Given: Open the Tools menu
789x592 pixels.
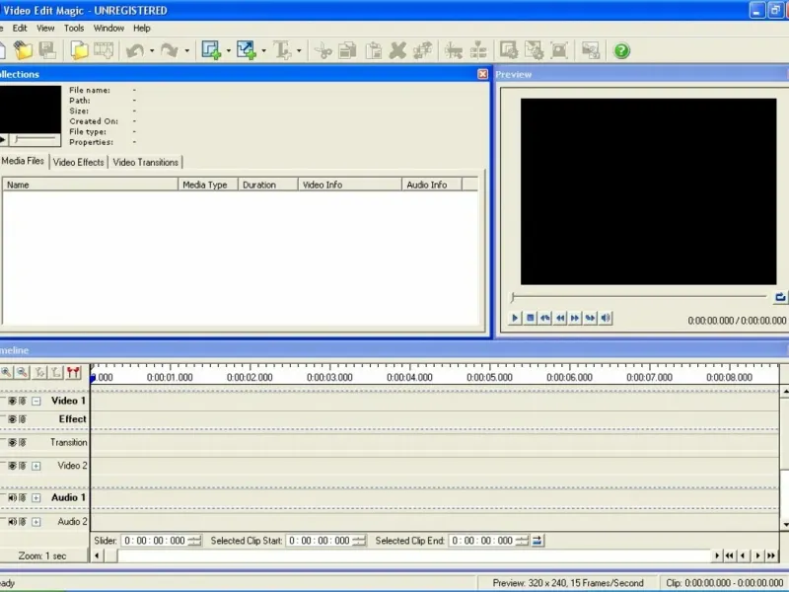Looking at the screenshot, I should [x=74, y=29].
